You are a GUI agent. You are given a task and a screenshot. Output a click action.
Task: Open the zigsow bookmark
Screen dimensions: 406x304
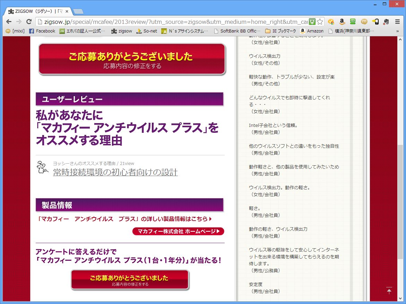click(122, 31)
